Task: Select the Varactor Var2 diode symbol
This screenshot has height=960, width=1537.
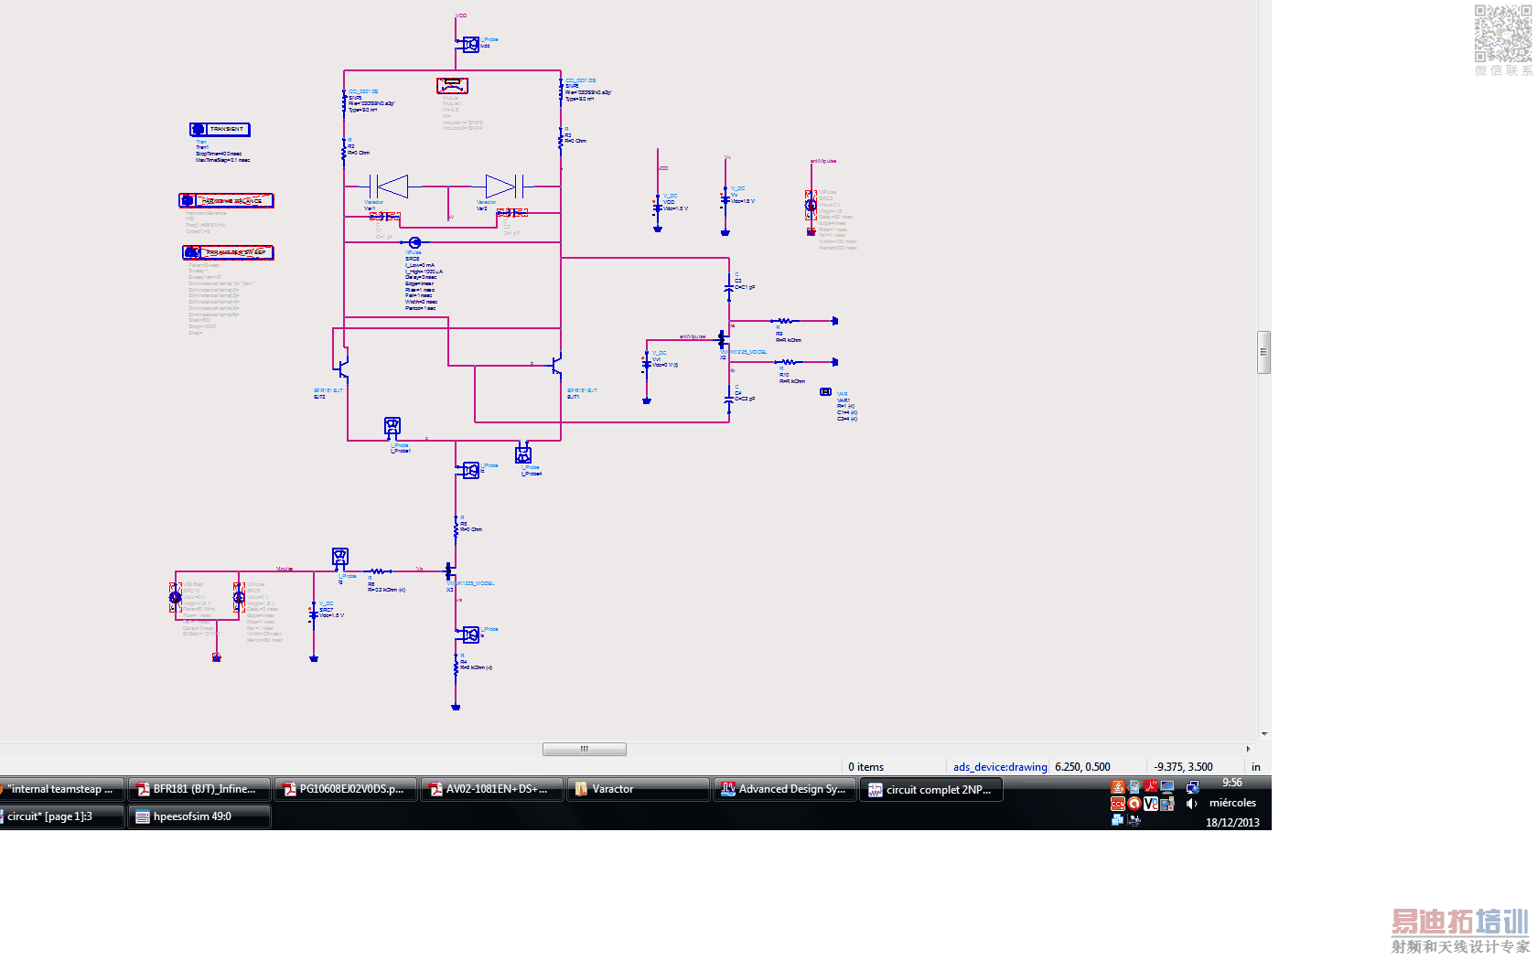Action: (x=505, y=187)
